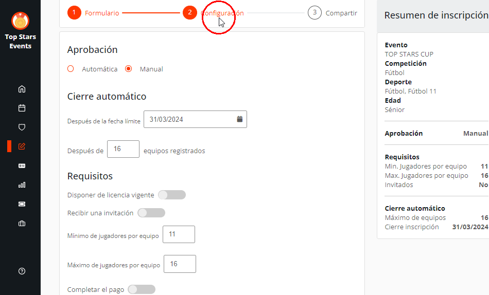Select the Automática approval radio button
Image resolution: width=489 pixels, height=295 pixels.
tap(71, 69)
